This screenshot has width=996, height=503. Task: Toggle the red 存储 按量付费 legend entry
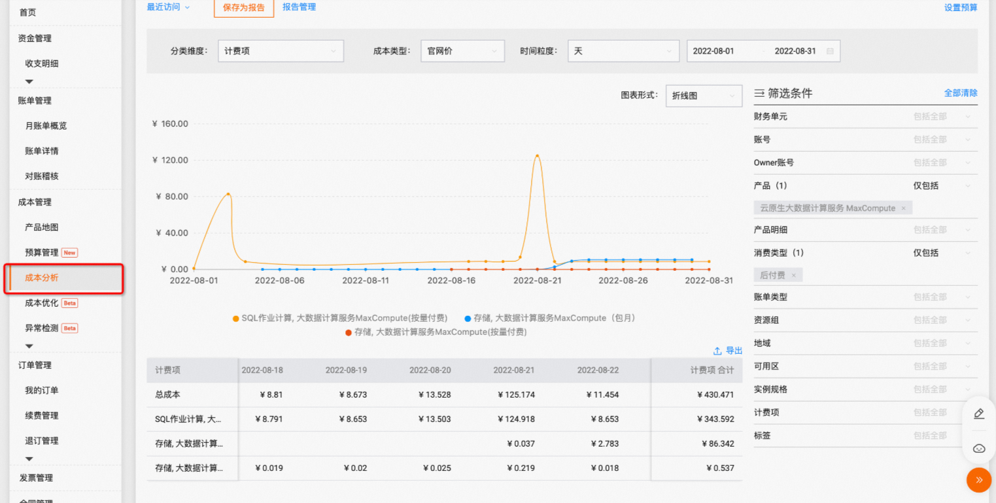pos(436,332)
